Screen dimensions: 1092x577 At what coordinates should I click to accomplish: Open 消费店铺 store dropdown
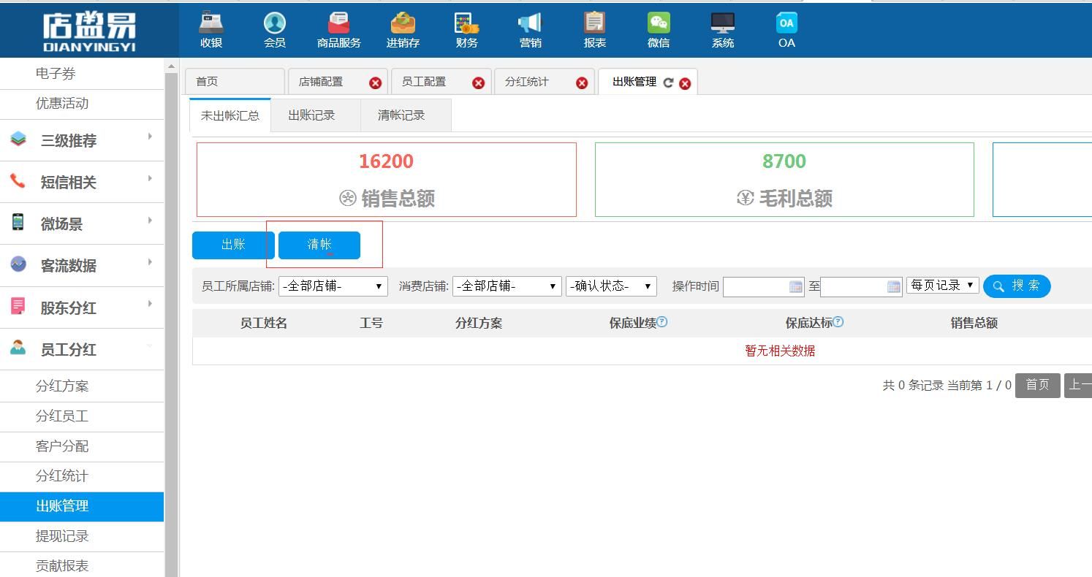[507, 286]
